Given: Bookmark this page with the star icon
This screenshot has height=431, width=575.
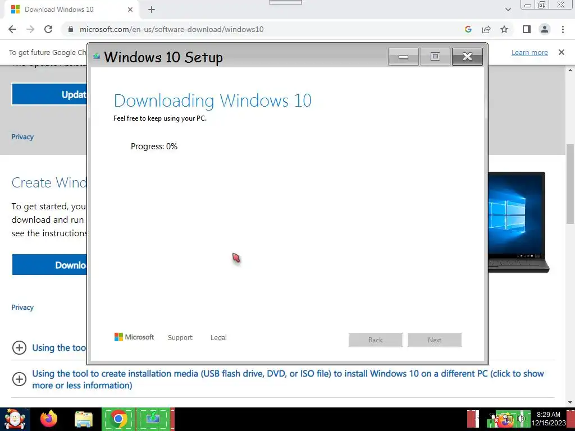Looking at the screenshot, I should [x=504, y=29].
